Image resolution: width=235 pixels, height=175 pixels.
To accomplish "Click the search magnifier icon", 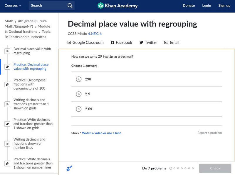I will point(70,6).
